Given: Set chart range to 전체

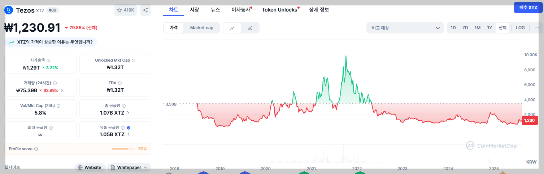Looking at the screenshot, I should 502,28.
